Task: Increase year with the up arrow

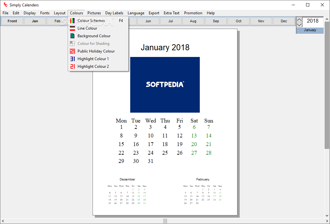Action: pos(299,20)
